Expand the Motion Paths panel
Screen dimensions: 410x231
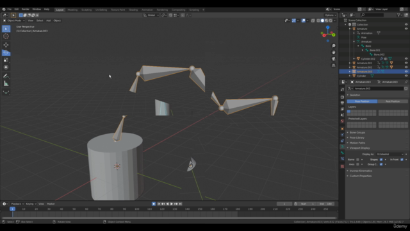(357, 142)
